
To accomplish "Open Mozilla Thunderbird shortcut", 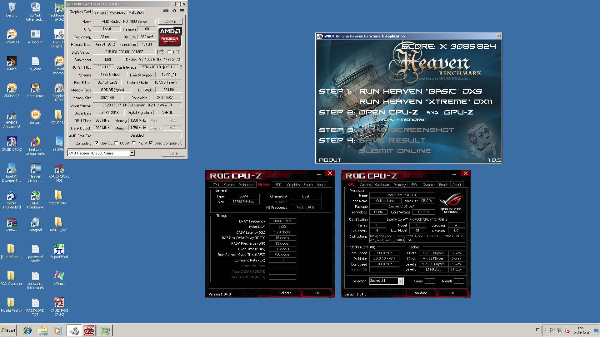I will pos(12,200).
